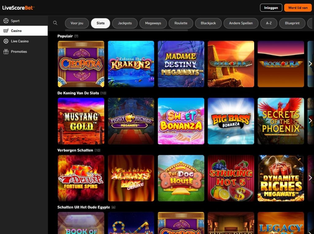Open Sweet Bonanza game

coord(181,121)
